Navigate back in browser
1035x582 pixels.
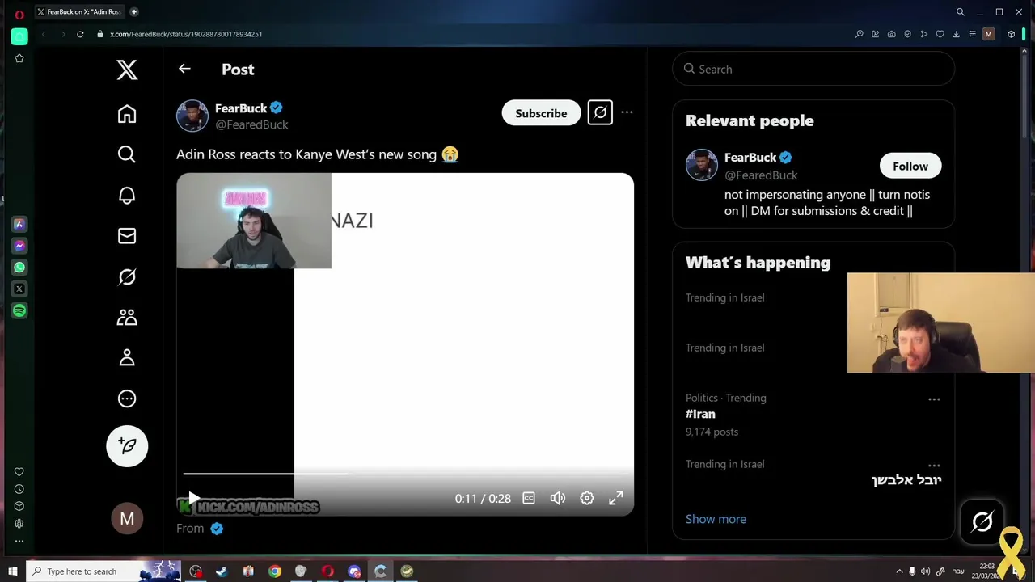[44, 34]
